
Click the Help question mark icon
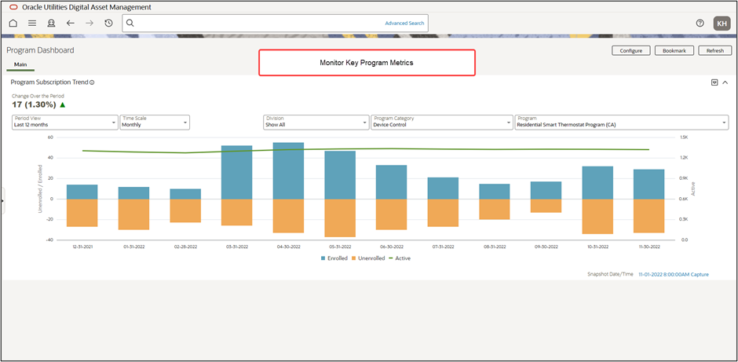click(x=700, y=24)
